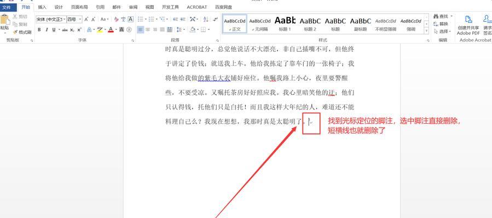Toggle Superscript formatting
492x218 pixels.
(79, 29)
